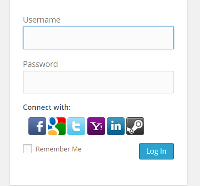Click the dark gray Steam logo tile
The height and width of the screenshot is (186, 200).
(135, 126)
